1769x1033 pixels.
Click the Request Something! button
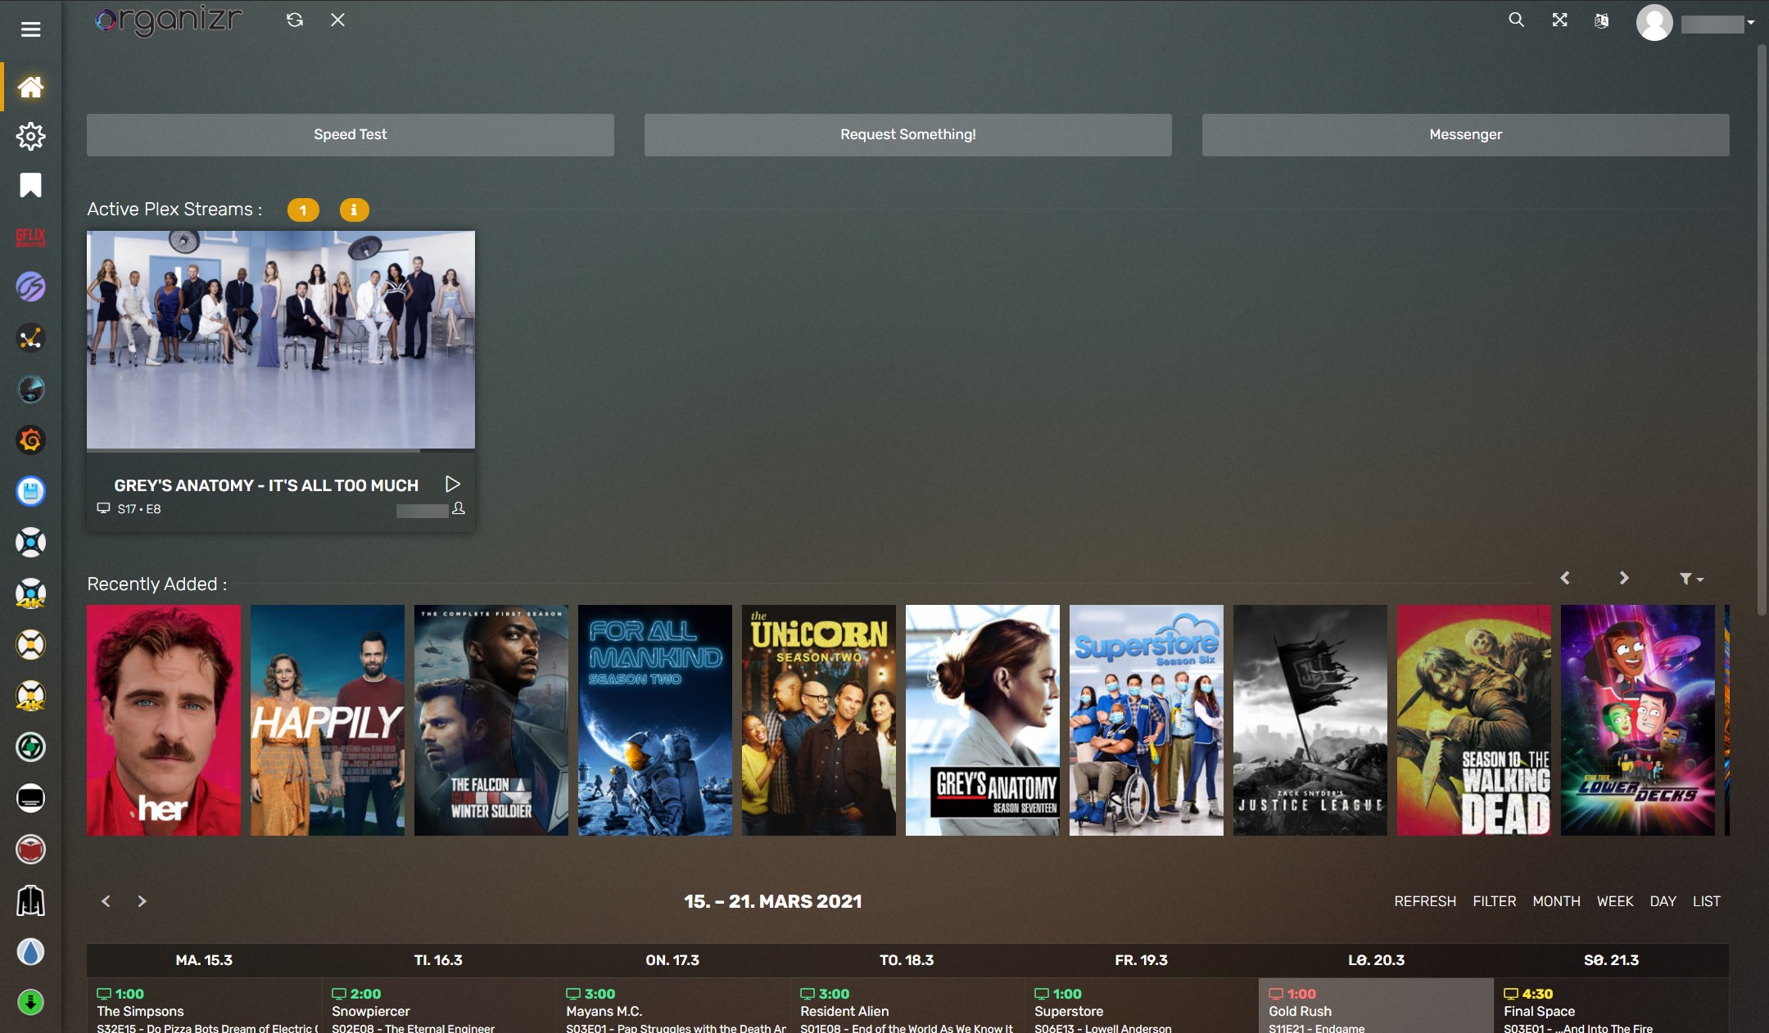(x=907, y=134)
